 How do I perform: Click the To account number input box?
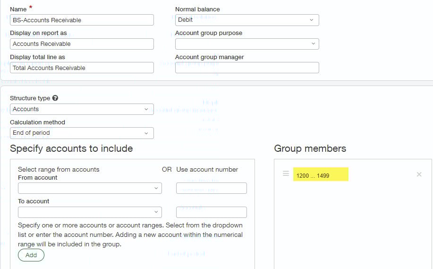[x=212, y=212]
